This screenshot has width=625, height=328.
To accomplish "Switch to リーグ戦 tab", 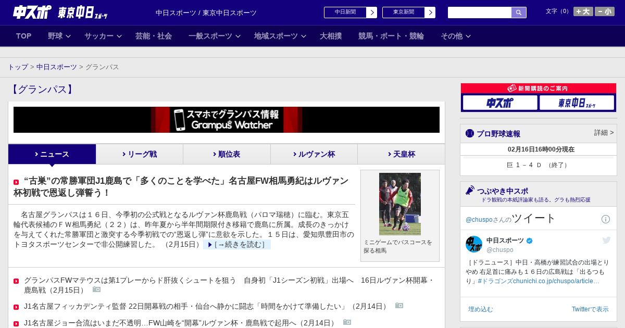I will coord(140,154).
